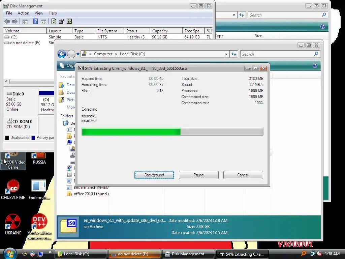Open File menu in Disk Management

(x=9, y=13)
